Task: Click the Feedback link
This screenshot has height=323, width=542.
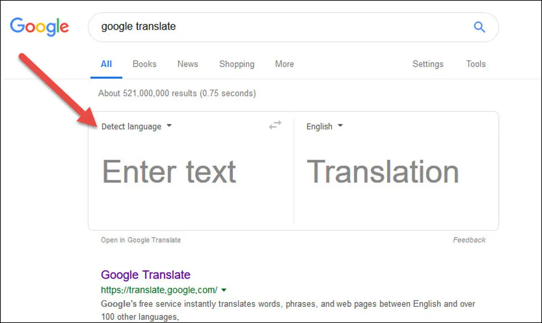Action: 469,240
